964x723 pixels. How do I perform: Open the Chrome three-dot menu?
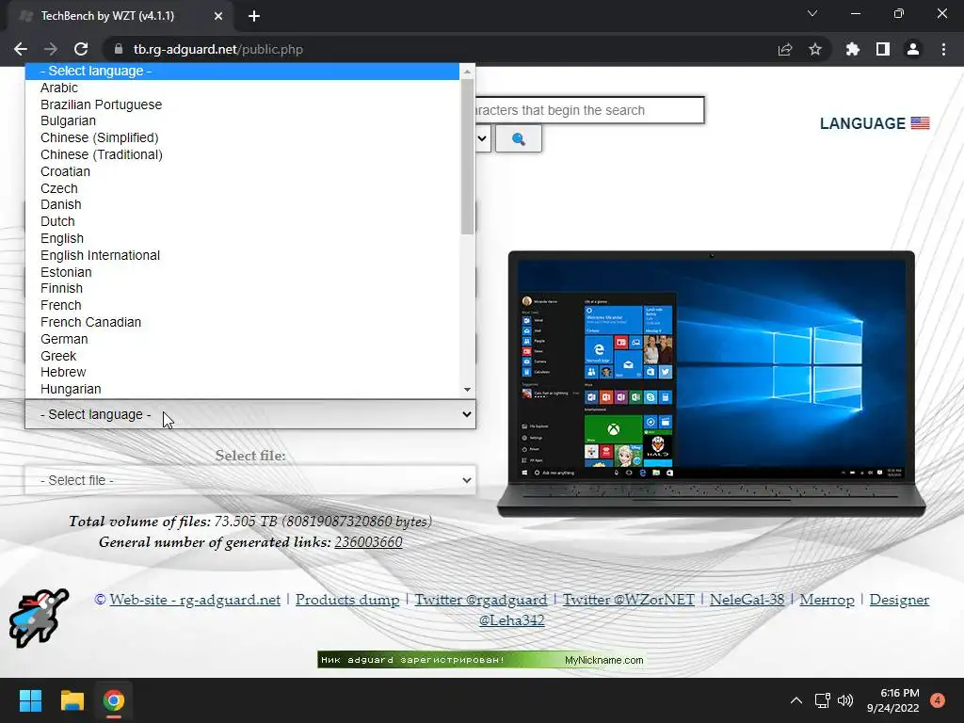point(943,49)
